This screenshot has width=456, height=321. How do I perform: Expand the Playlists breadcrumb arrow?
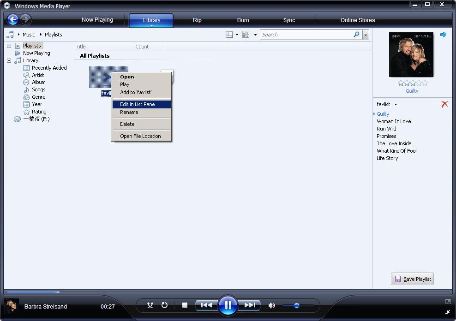41,34
